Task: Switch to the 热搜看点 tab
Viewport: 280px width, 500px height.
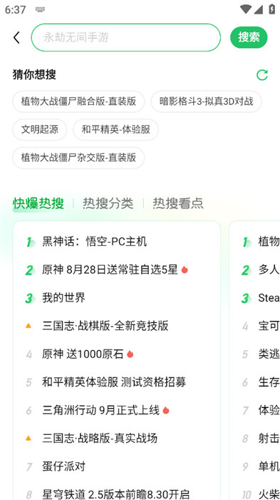Action: (x=178, y=204)
